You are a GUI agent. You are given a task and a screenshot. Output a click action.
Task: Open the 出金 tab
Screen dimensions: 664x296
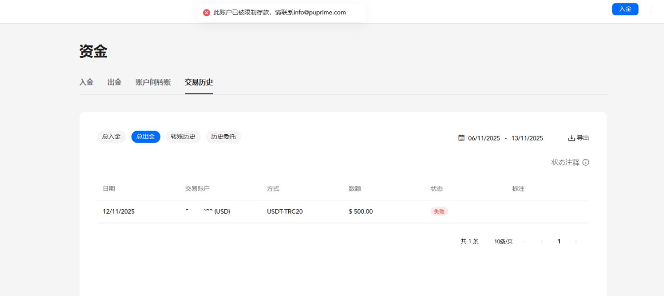point(114,82)
